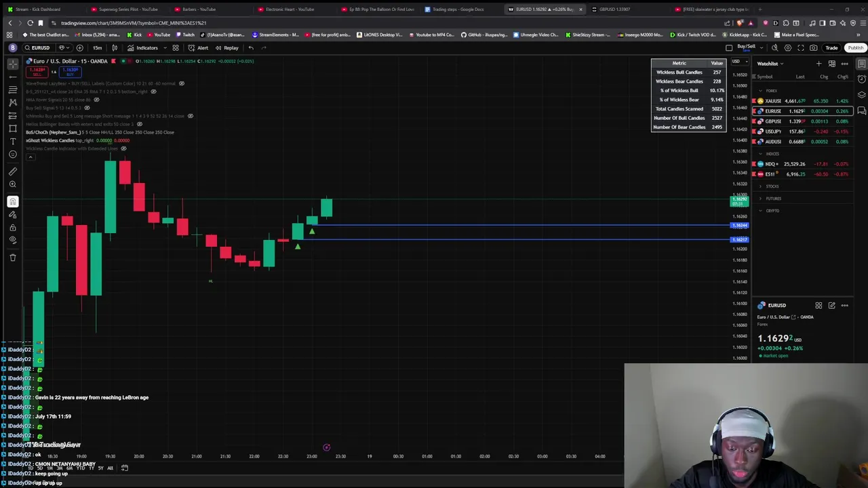Screen dimensions: 868x488
Task: Remove drawings with the trash icon
Action: [12, 258]
